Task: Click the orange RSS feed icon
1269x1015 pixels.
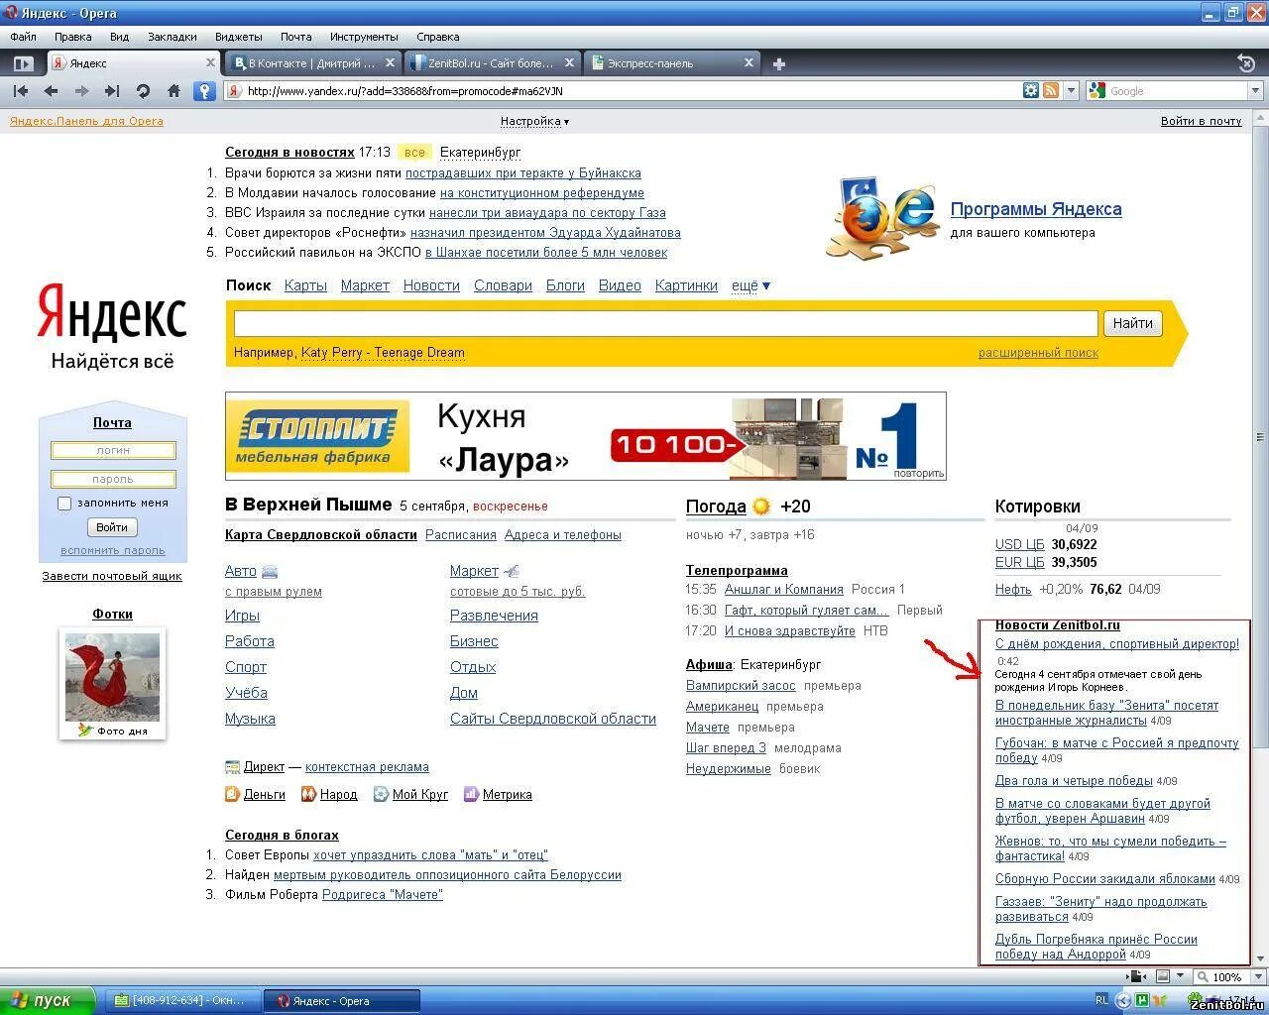Action: (1050, 90)
